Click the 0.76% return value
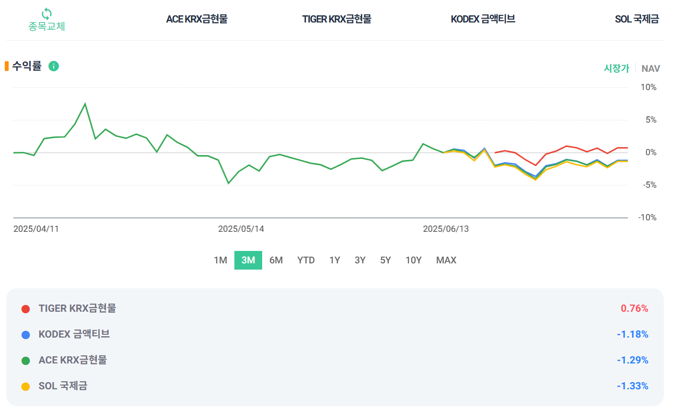This screenshot has height=408, width=683. (x=634, y=308)
